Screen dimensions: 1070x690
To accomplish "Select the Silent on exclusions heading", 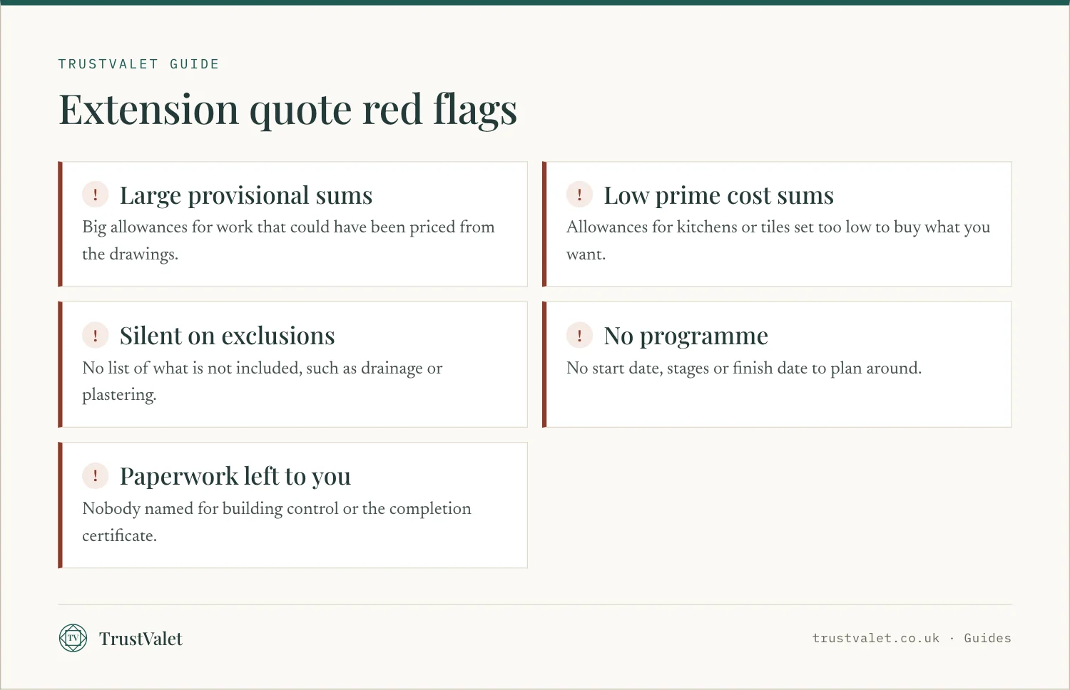I will tap(227, 335).
